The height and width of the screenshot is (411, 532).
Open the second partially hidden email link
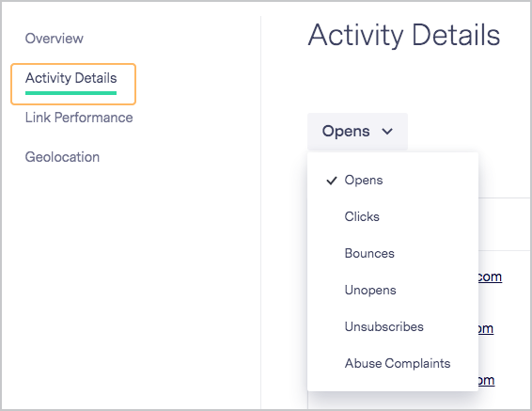pos(486,329)
